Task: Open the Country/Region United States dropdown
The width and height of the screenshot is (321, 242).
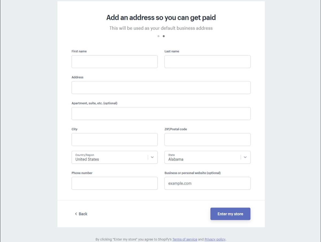Action: click(x=110, y=157)
